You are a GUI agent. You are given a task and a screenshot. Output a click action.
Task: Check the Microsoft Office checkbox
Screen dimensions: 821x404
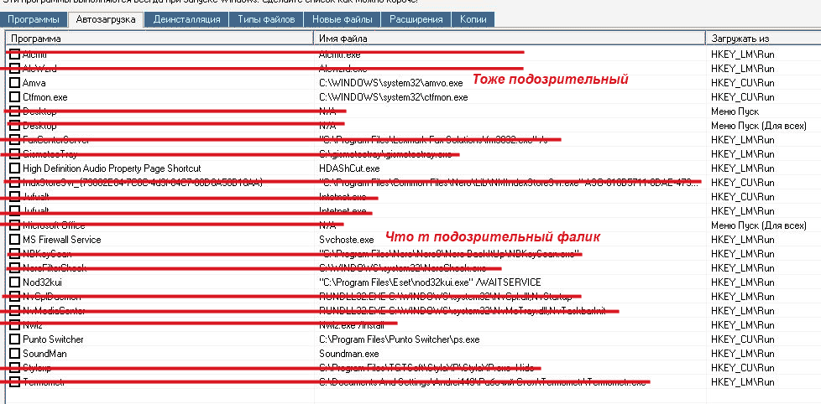14,225
